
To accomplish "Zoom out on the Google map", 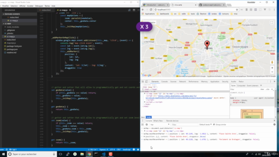I will coord(272,72).
